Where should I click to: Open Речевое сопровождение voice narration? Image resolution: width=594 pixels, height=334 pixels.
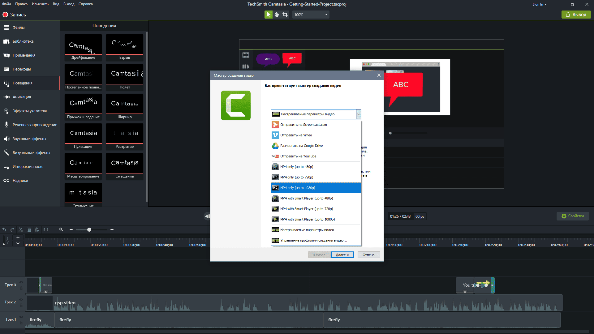[30, 125]
